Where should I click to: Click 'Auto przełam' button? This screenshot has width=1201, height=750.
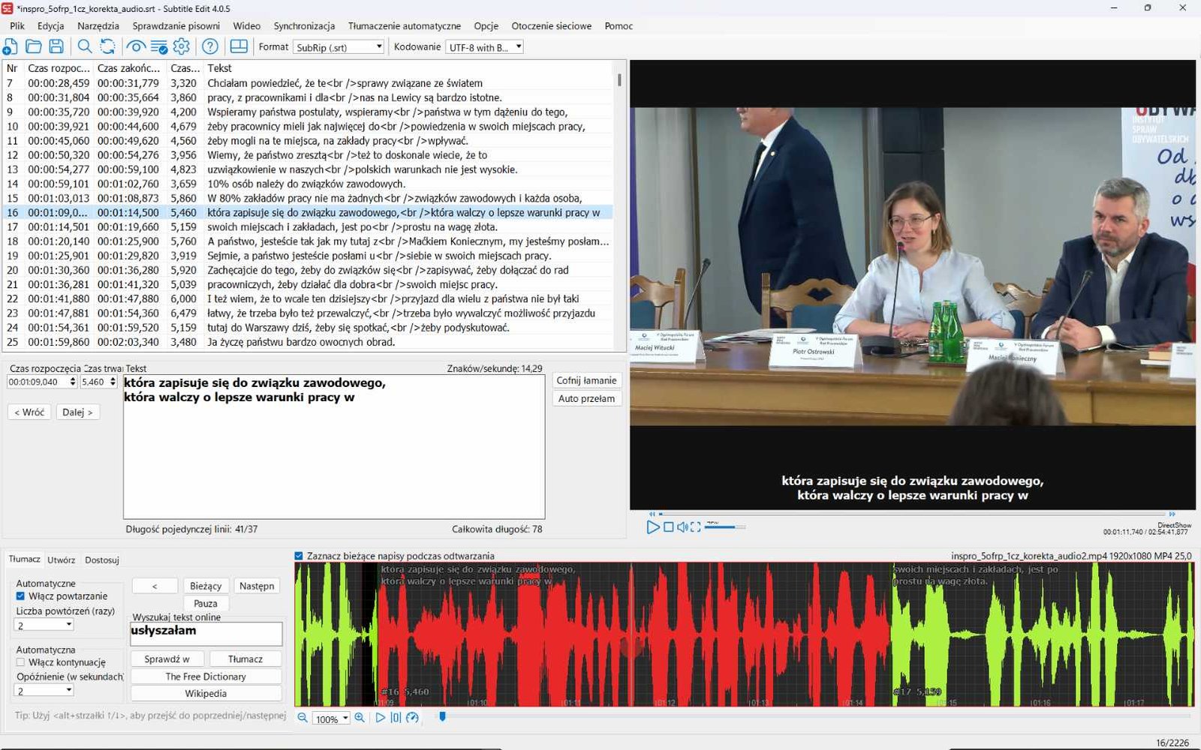pos(586,398)
